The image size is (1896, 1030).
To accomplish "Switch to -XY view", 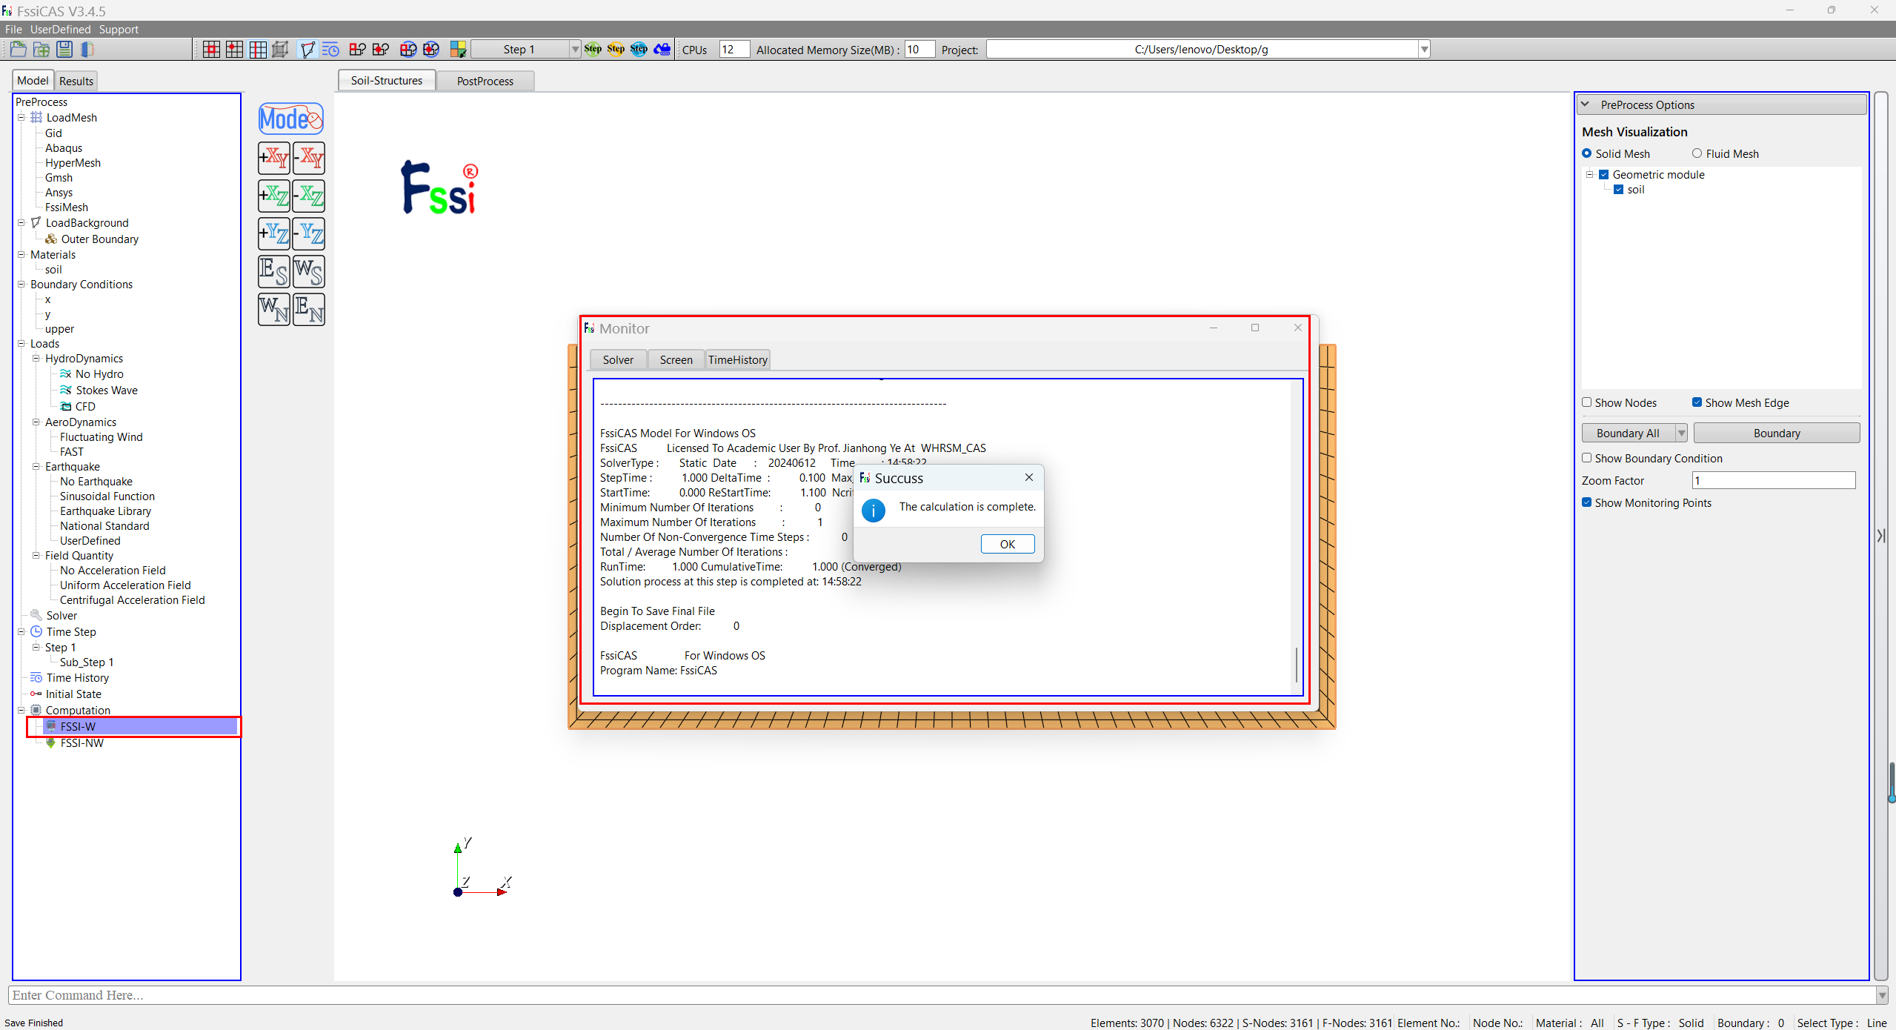I will coord(309,158).
